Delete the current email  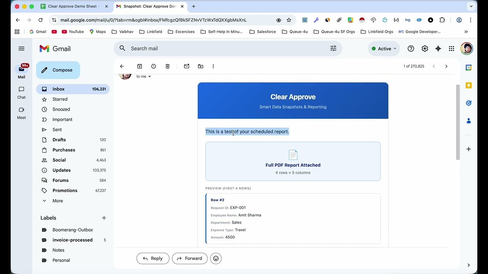click(167, 66)
